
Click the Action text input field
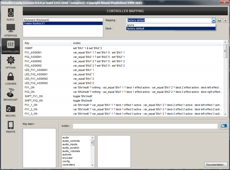click(145, 126)
